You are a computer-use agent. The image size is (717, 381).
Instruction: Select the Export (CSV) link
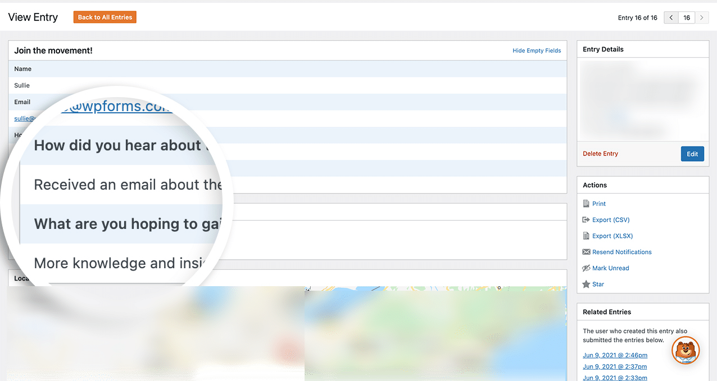(x=611, y=220)
